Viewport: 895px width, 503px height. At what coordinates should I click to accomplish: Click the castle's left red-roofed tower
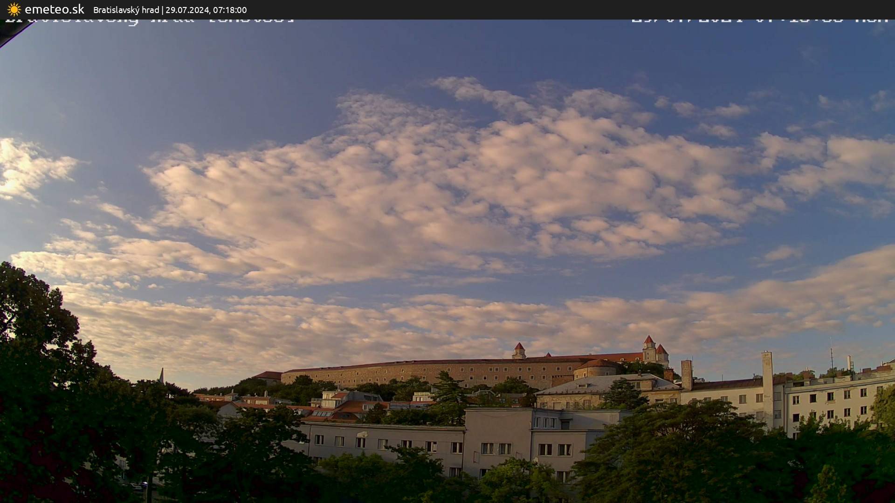(519, 350)
